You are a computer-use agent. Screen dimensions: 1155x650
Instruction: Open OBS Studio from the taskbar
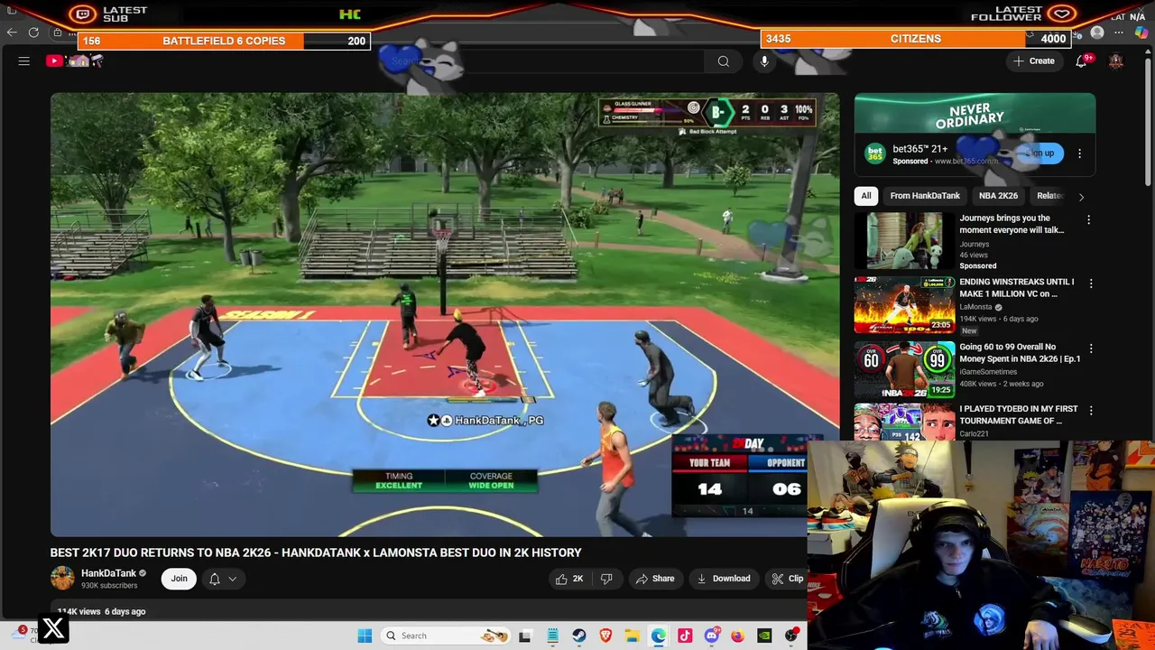791,636
